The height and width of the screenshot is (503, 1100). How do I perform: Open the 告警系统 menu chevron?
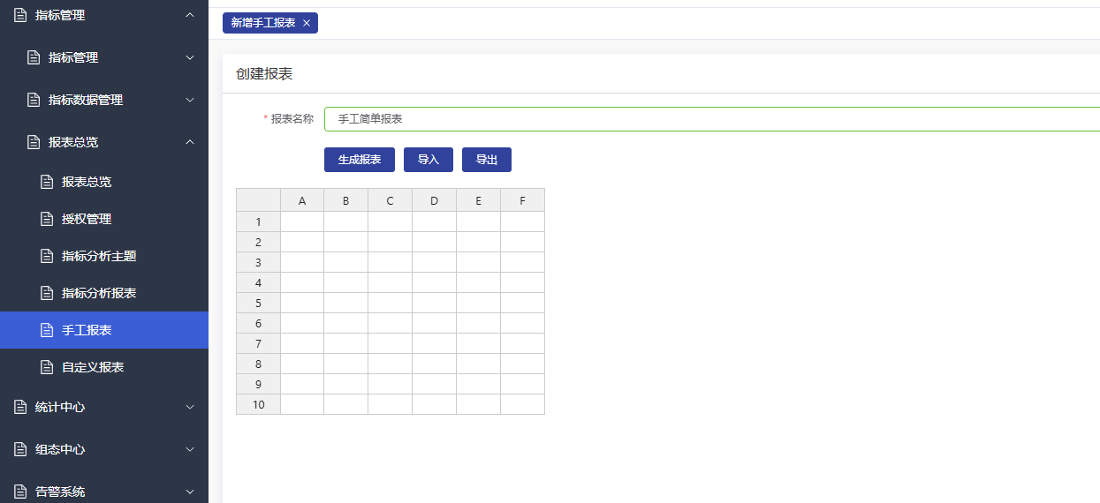click(x=189, y=492)
